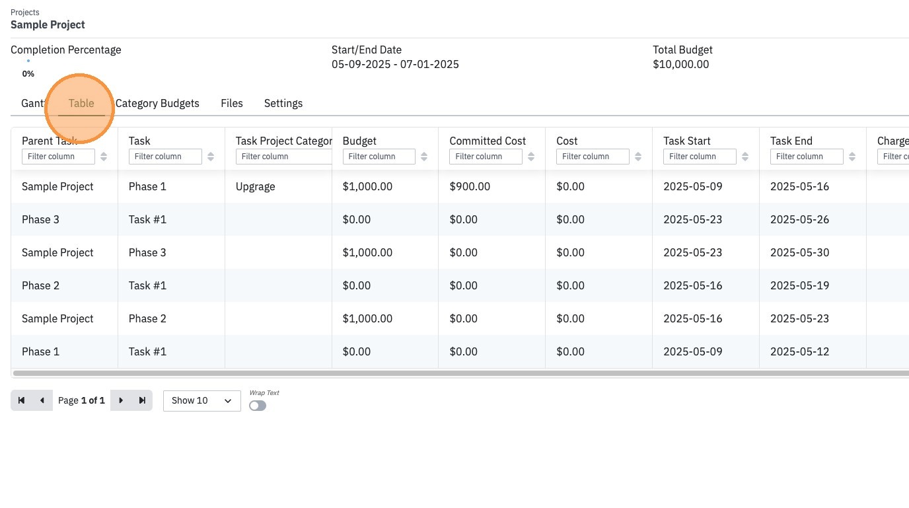Sort the Cost column
This screenshot has width=909, height=508.
638,157
